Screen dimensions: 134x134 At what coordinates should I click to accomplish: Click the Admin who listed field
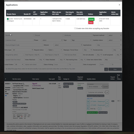pos(33,64)
